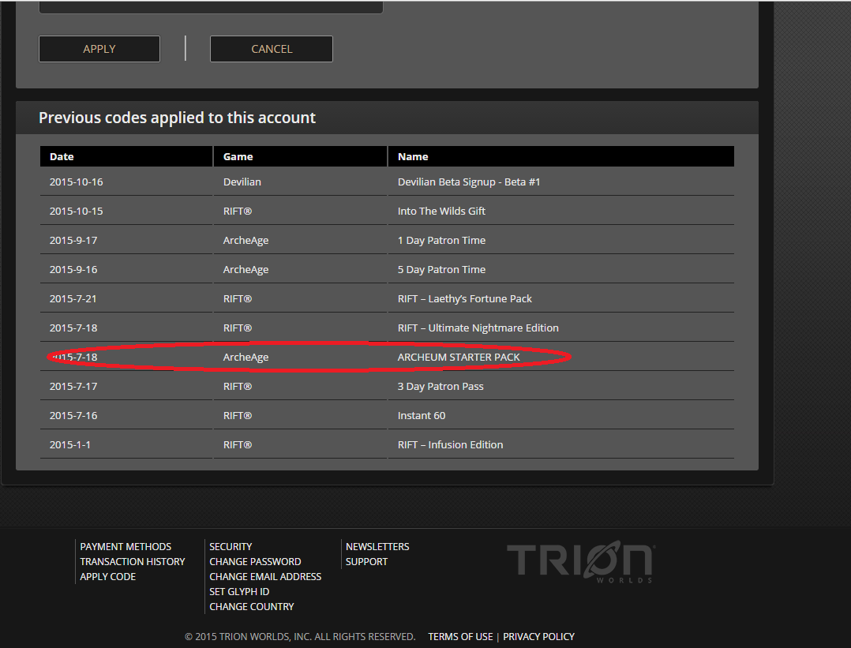The height and width of the screenshot is (648, 851).
Task: Select 'RIFT – Laethy's Fortune Pack' cell
Action: click(x=464, y=299)
